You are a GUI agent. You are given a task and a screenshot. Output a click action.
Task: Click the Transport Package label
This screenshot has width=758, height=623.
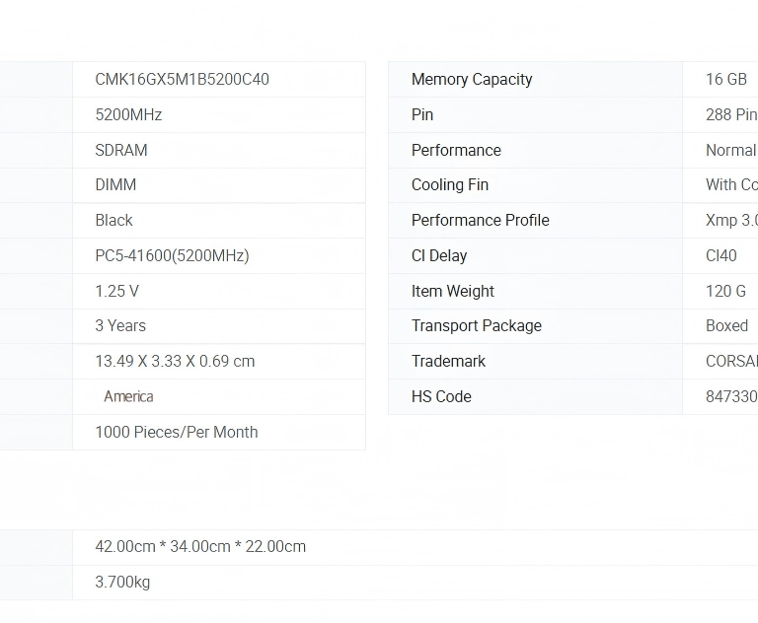pyautogui.click(x=477, y=326)
